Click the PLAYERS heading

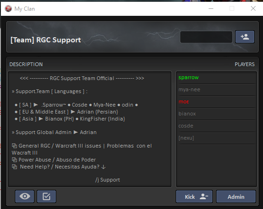tap(244, 64)
